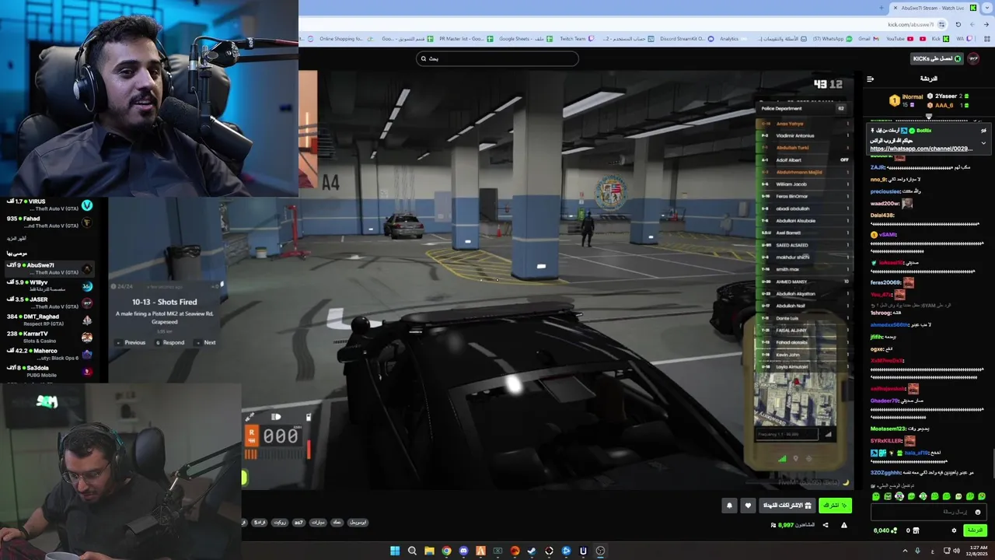Click the green chat send button

975,530
